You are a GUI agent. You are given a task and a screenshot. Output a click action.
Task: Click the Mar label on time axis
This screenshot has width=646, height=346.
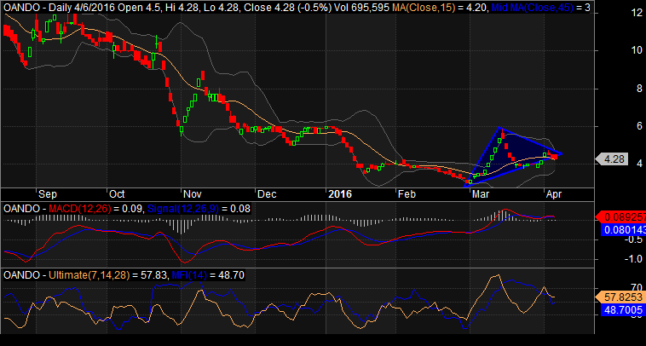[481, 194]
